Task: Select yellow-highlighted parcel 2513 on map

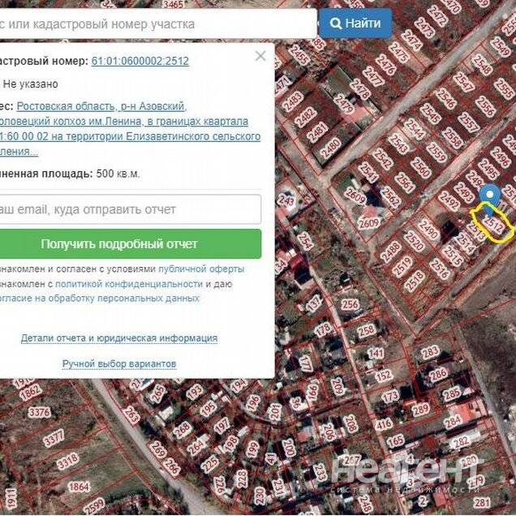Action: (492, 222)
